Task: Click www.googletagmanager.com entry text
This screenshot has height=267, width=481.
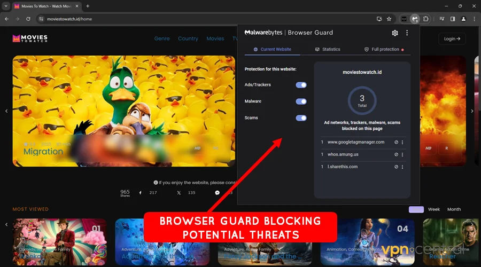Action: 356,142
